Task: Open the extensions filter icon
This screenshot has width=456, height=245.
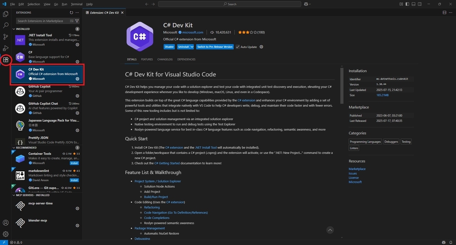Action: click(x=77, y=21)
